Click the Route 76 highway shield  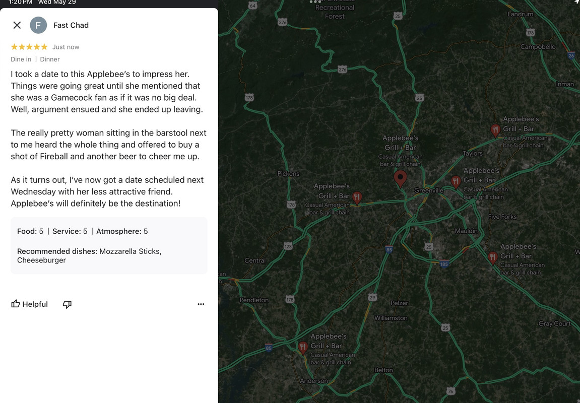coord(450,391)
